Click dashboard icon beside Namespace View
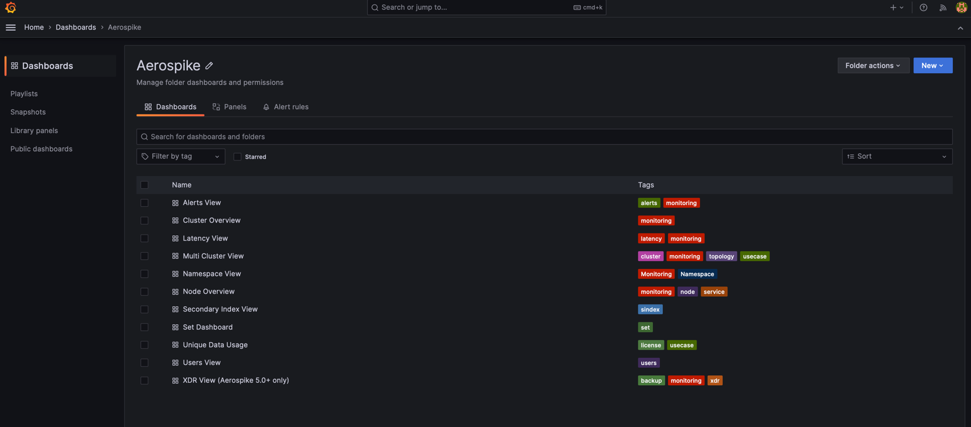 tap(175, 274)
